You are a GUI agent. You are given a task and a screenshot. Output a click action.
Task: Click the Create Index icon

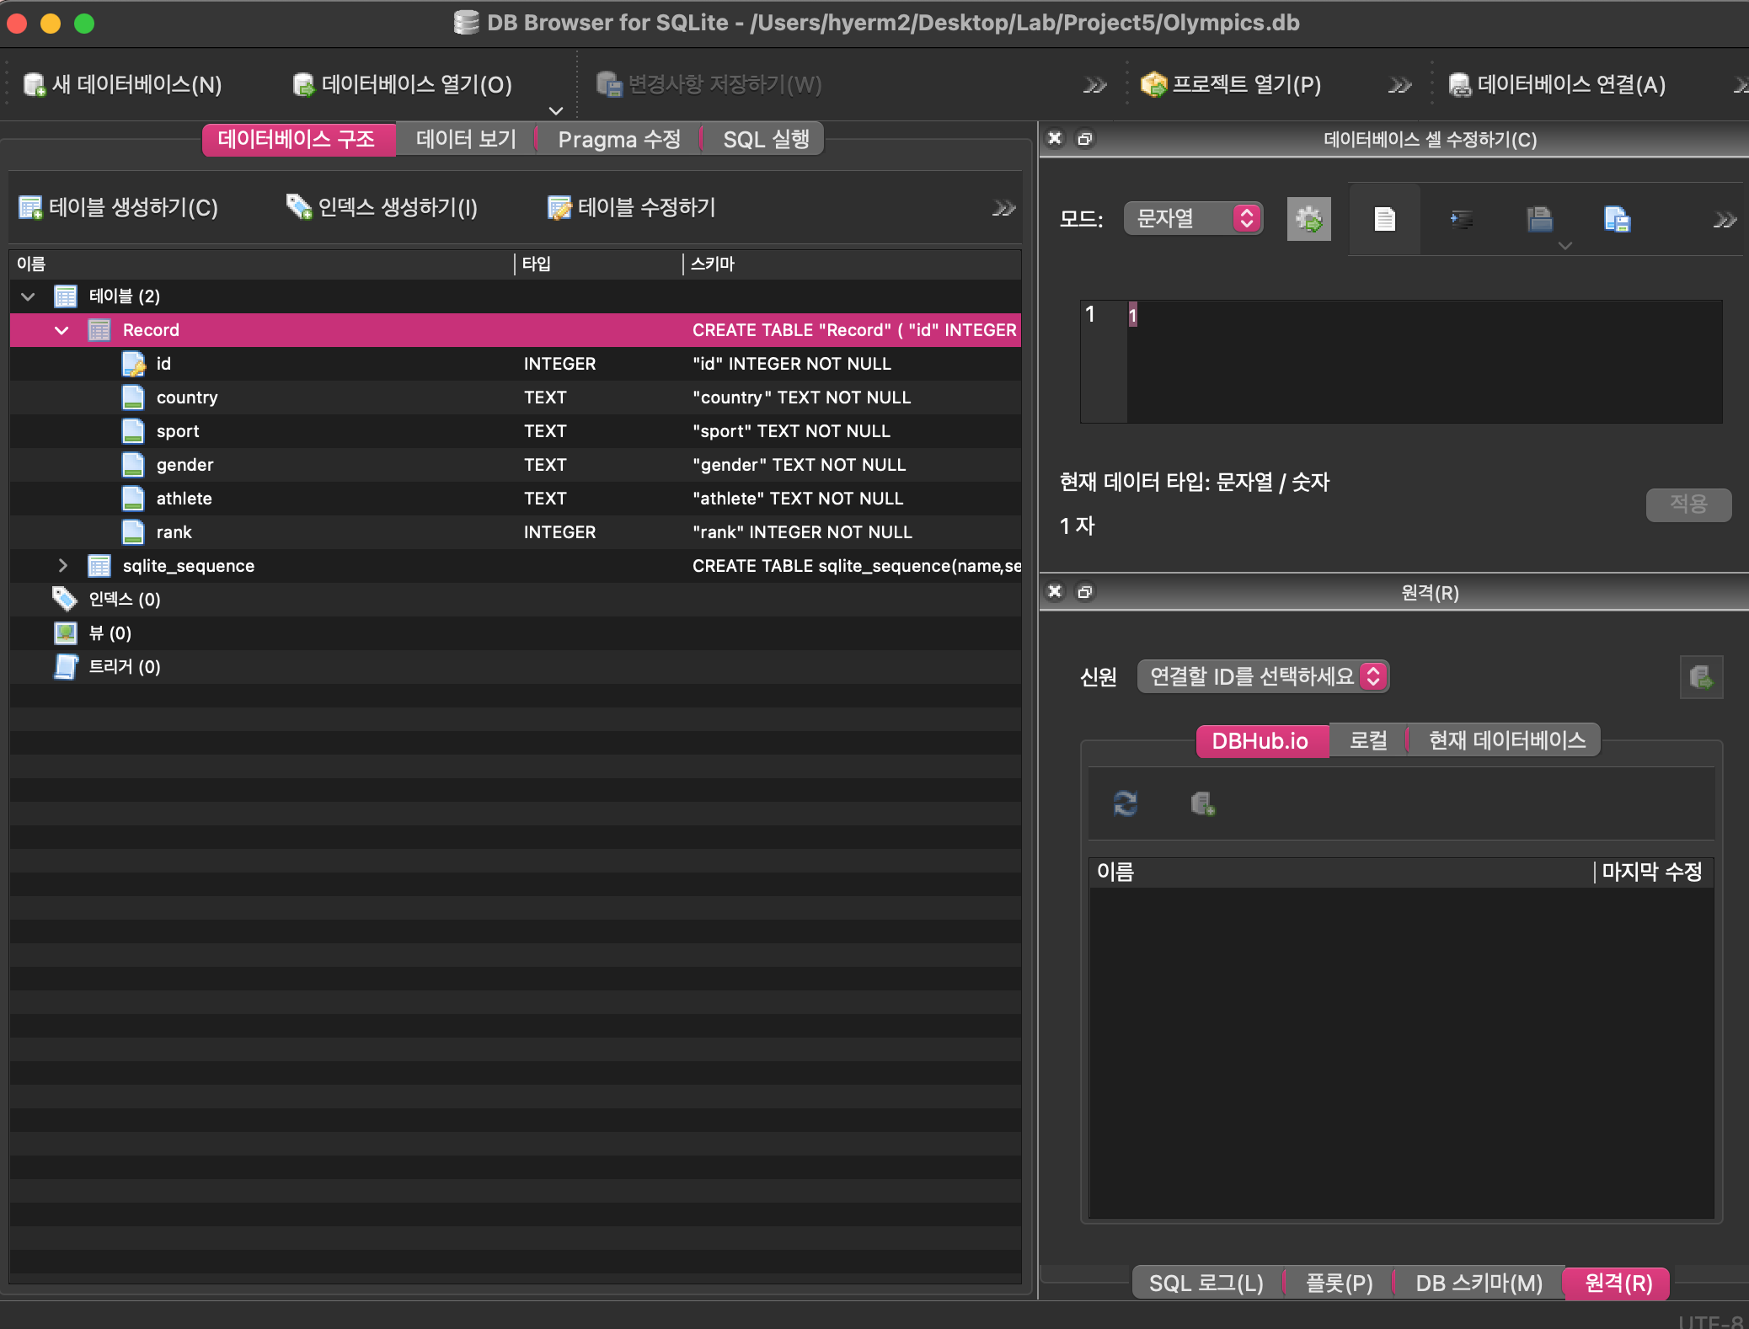pyautogui.click(x=298, y=207)
